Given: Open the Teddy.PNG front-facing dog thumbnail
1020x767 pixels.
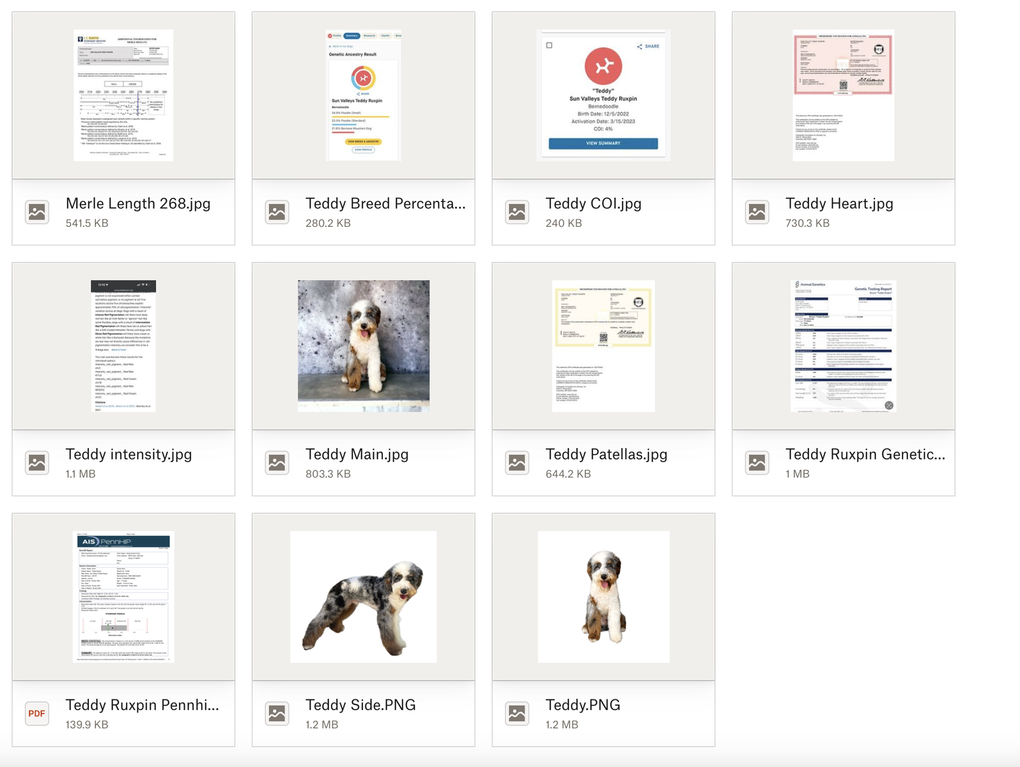Looking at the screenshot, I should (x=603, y=596).
